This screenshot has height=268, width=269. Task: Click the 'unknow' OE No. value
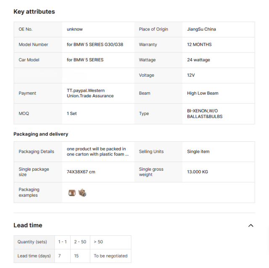(75, 29)
